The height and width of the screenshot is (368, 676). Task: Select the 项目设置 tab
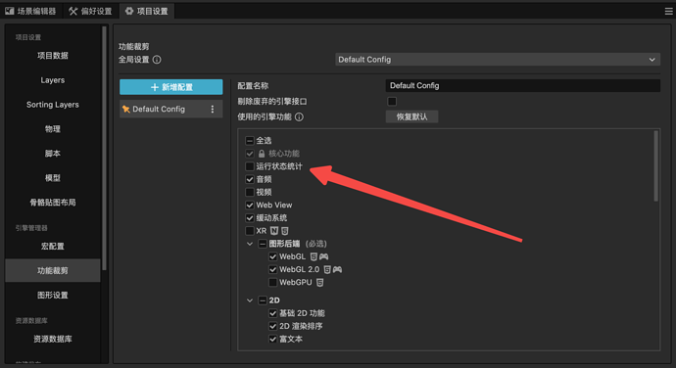pos(147,11)
